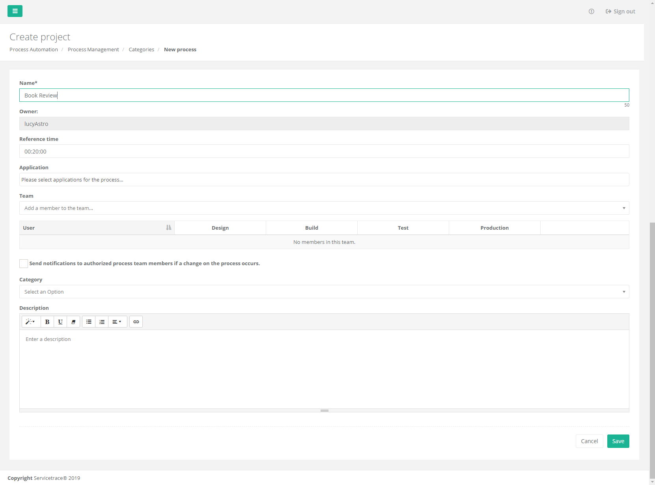Image resolution: width=655 pixels, height=485 pixels.
Task: Open the paragraph alignment dropdown
Action: click(118, 322)
